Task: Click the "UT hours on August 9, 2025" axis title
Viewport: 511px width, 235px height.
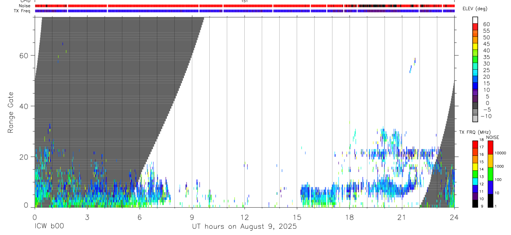Action: pos(244,227)
